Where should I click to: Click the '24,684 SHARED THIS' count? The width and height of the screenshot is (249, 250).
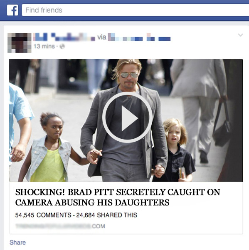(106, 215)
